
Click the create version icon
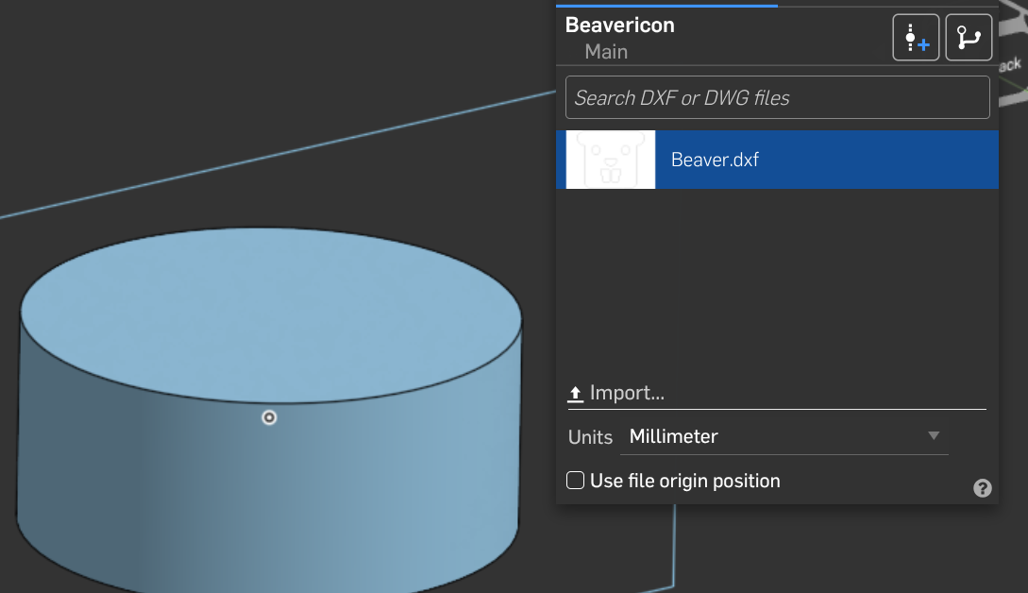pos(916,39)
